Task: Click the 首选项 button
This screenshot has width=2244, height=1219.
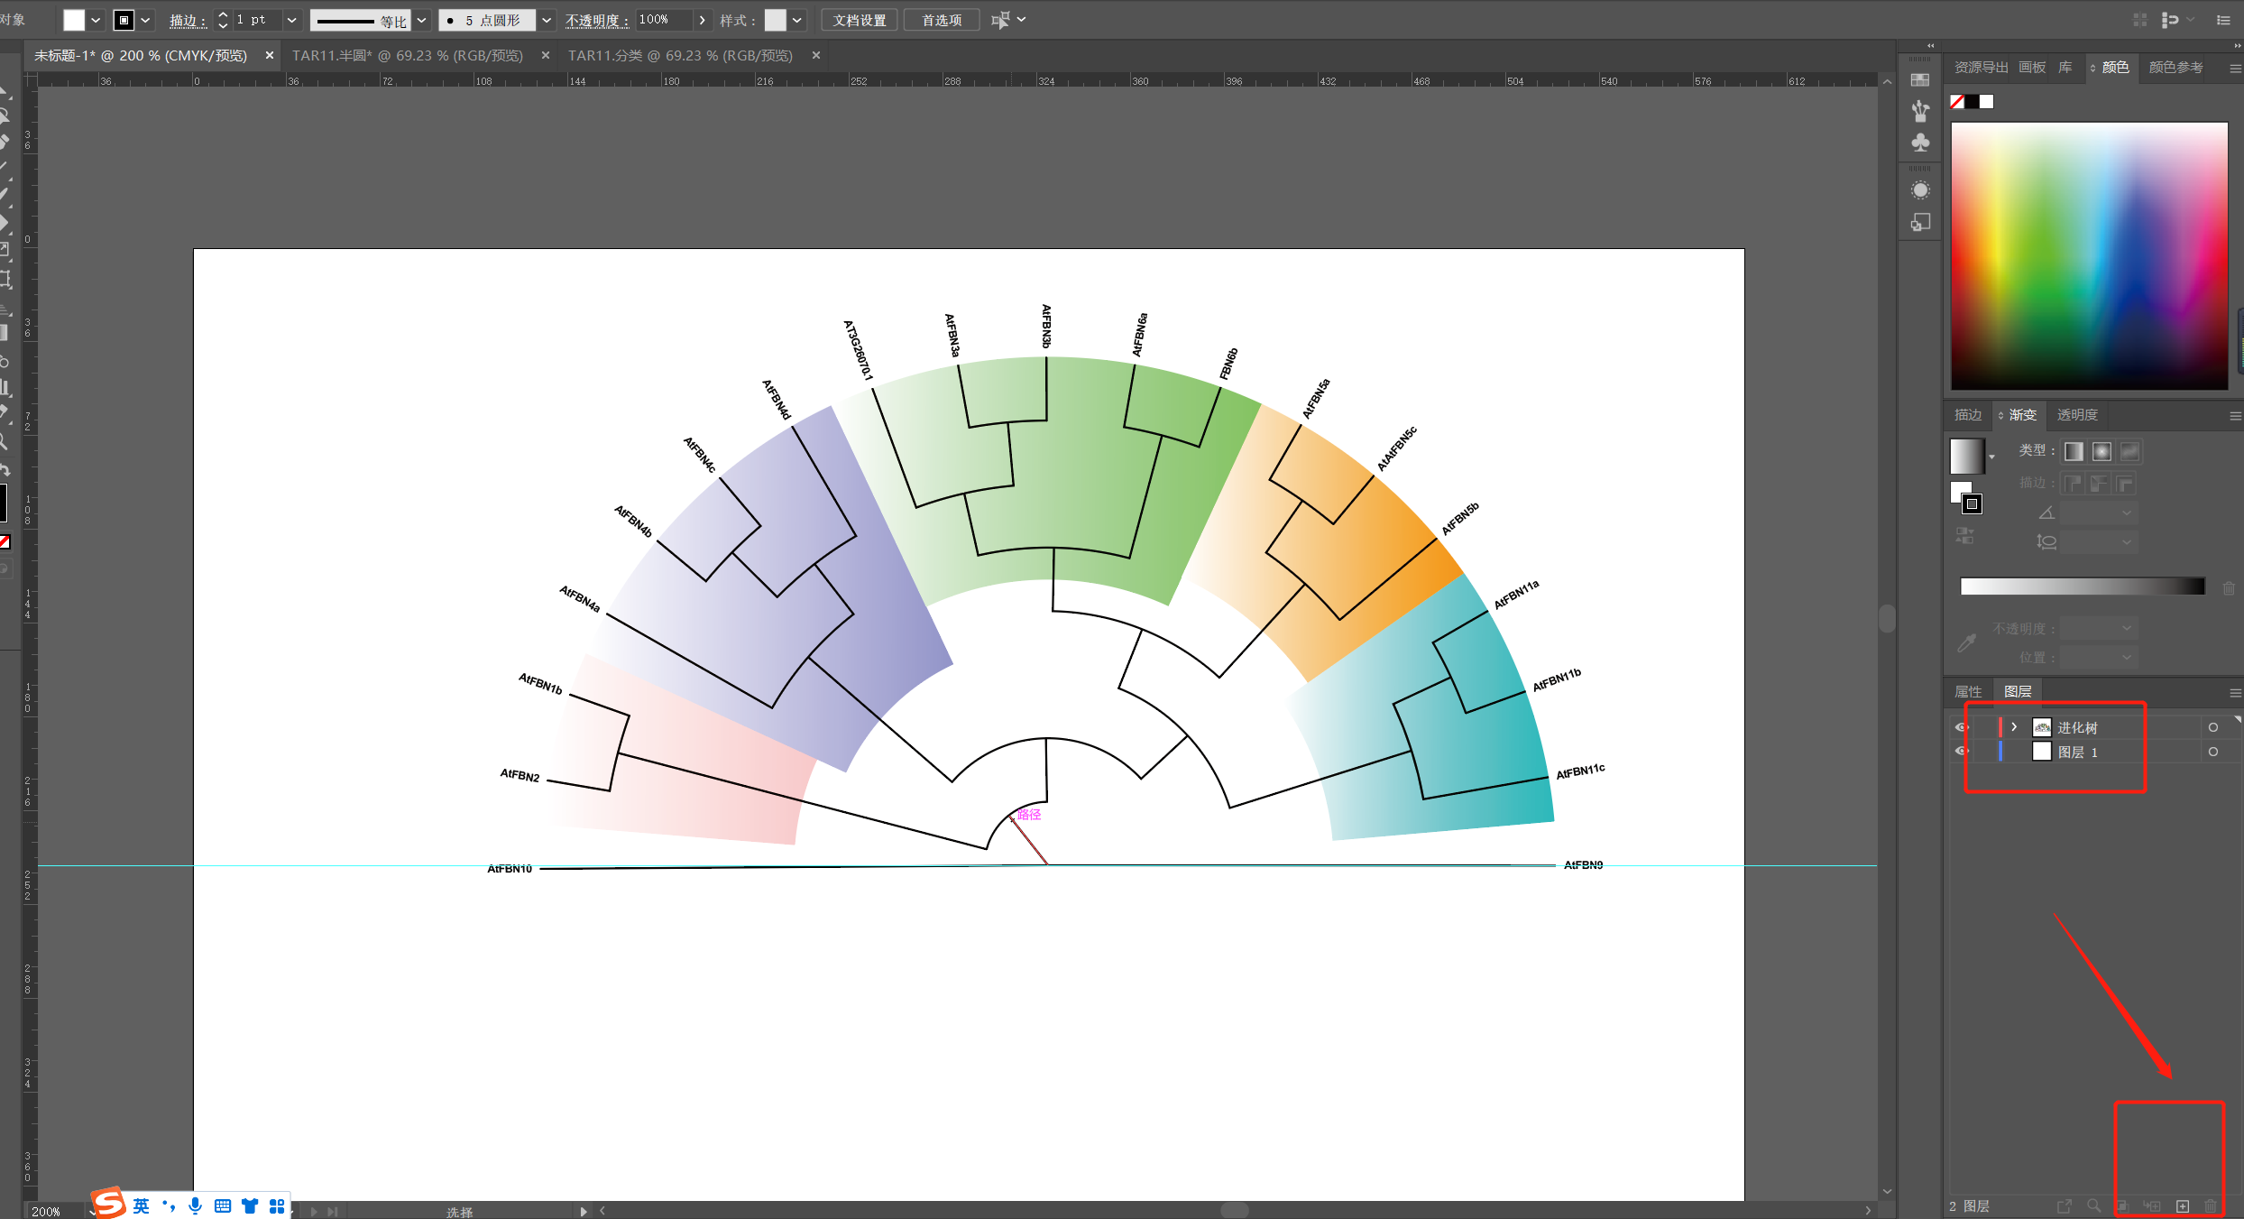Action: point(941,20)
